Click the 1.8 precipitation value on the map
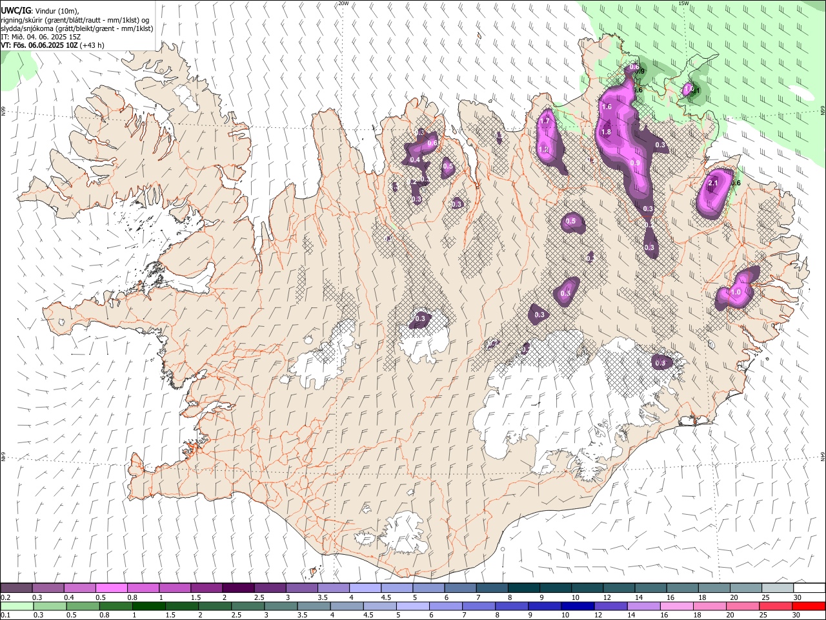The width and height of the screenshot is (826, 620). tap(606, 132)
